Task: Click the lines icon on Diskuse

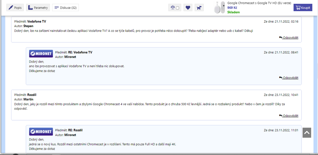Action: (56, 8)
